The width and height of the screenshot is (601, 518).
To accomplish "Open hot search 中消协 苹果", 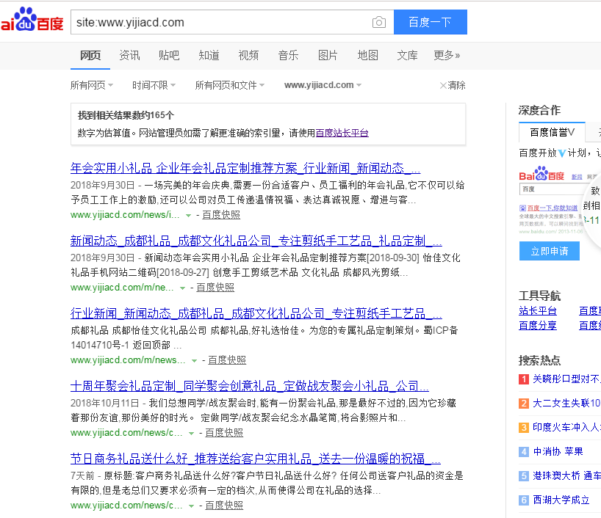I will (x=558, y=452).
